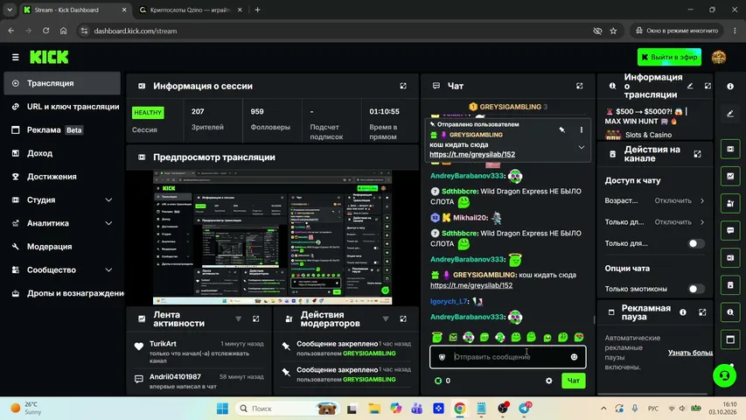
Task: Click the green support chat bubble
Action: 724,375
